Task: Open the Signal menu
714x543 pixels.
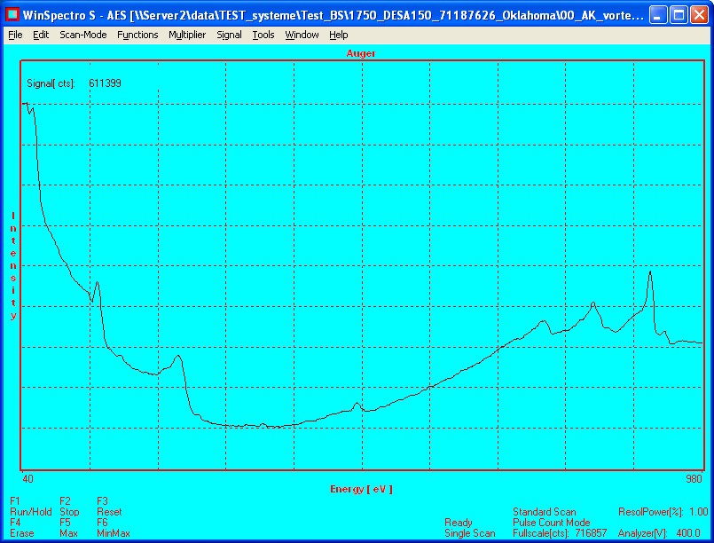Action: click(229, 35)
